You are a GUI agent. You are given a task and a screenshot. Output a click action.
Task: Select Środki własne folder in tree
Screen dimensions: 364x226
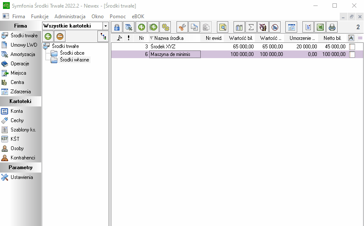click(74, 60)
